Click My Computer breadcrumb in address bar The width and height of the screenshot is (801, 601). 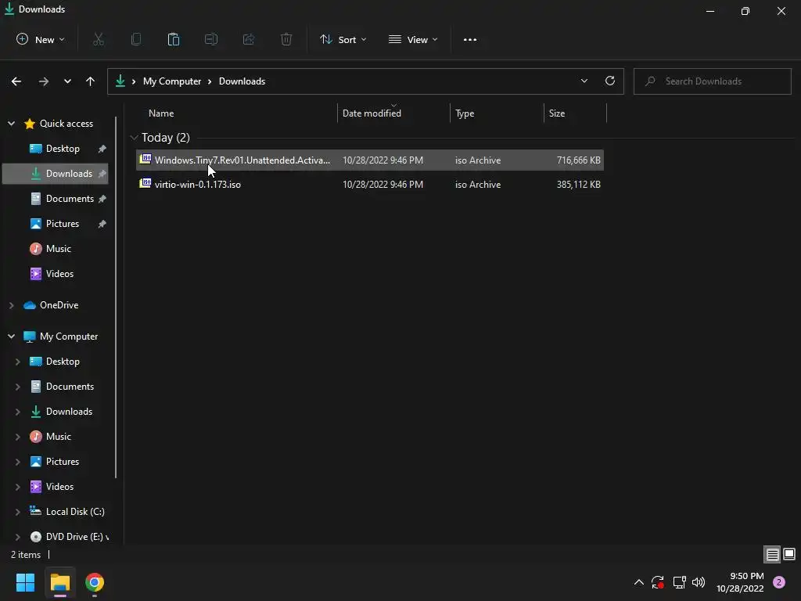[172, 81]
